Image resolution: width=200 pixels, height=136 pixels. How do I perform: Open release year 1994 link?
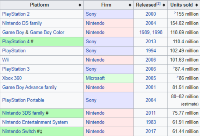click(x=151, y=51)
